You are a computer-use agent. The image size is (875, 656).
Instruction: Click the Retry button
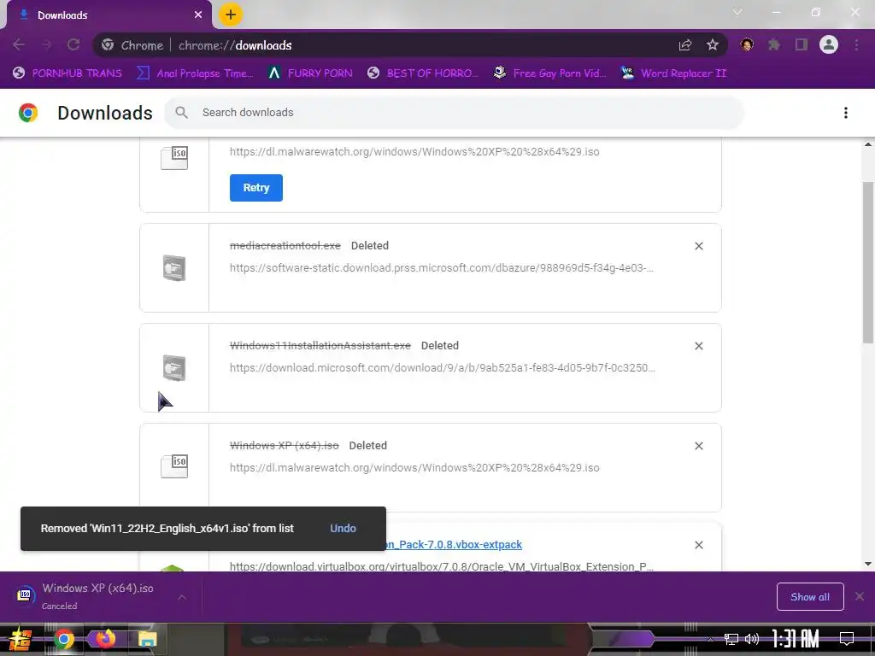click(256, 188)
